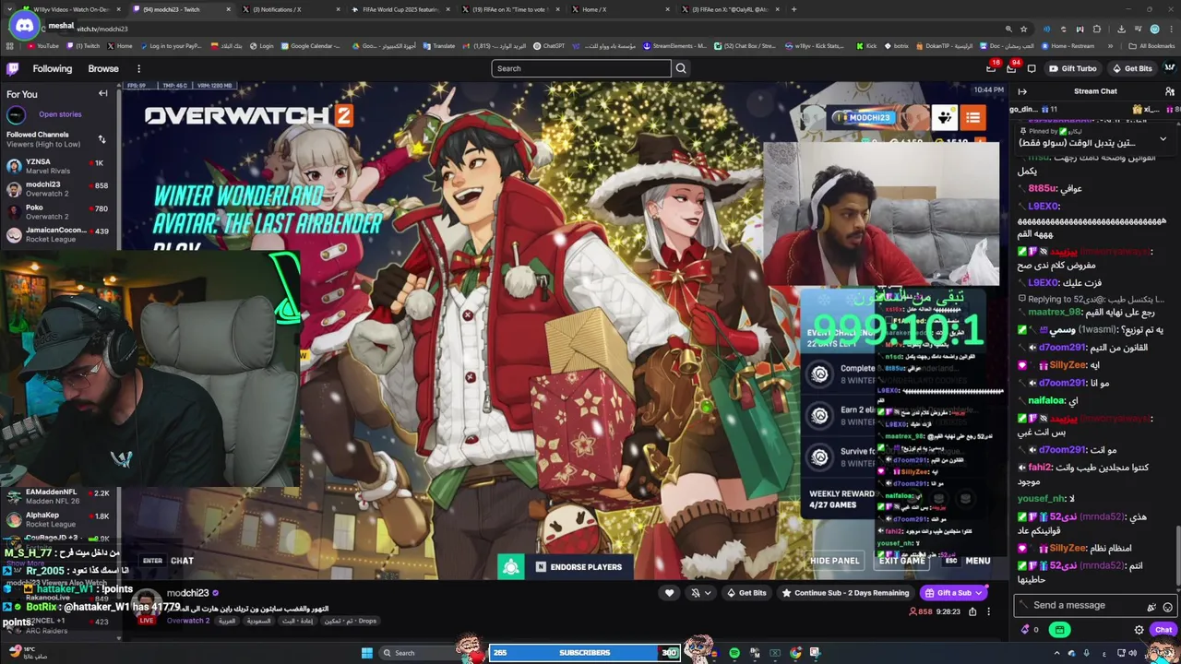Share the stream using the share icon
The width and height of the screenshot is (1181, 664).
[x=972, y=611]
